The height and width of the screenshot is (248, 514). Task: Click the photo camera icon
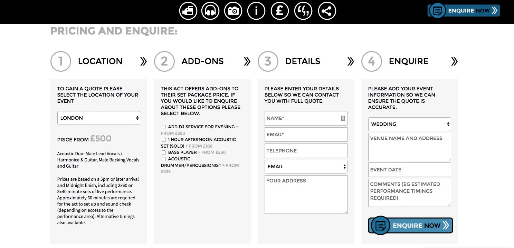click(x=233, y=11)
